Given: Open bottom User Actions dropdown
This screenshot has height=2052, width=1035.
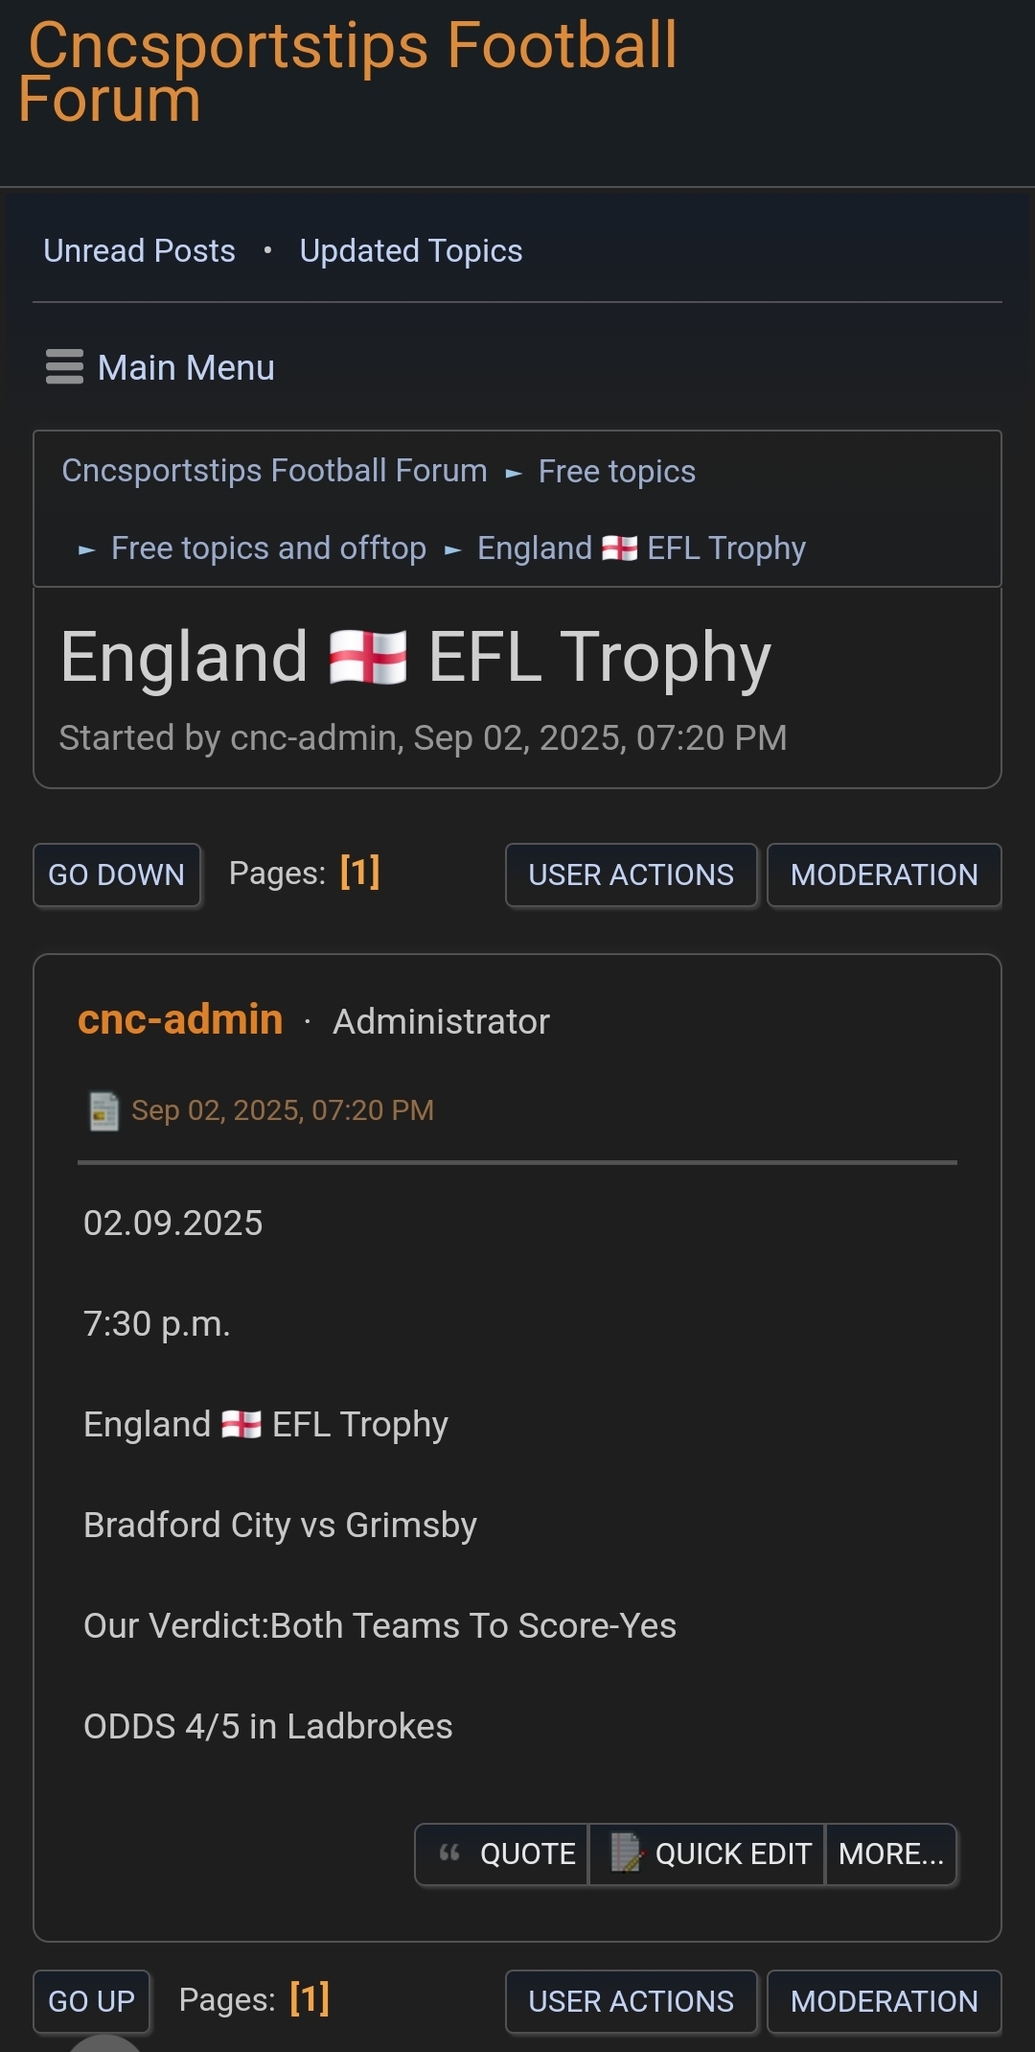Looking at the screenshot, I should point(631,2001).
